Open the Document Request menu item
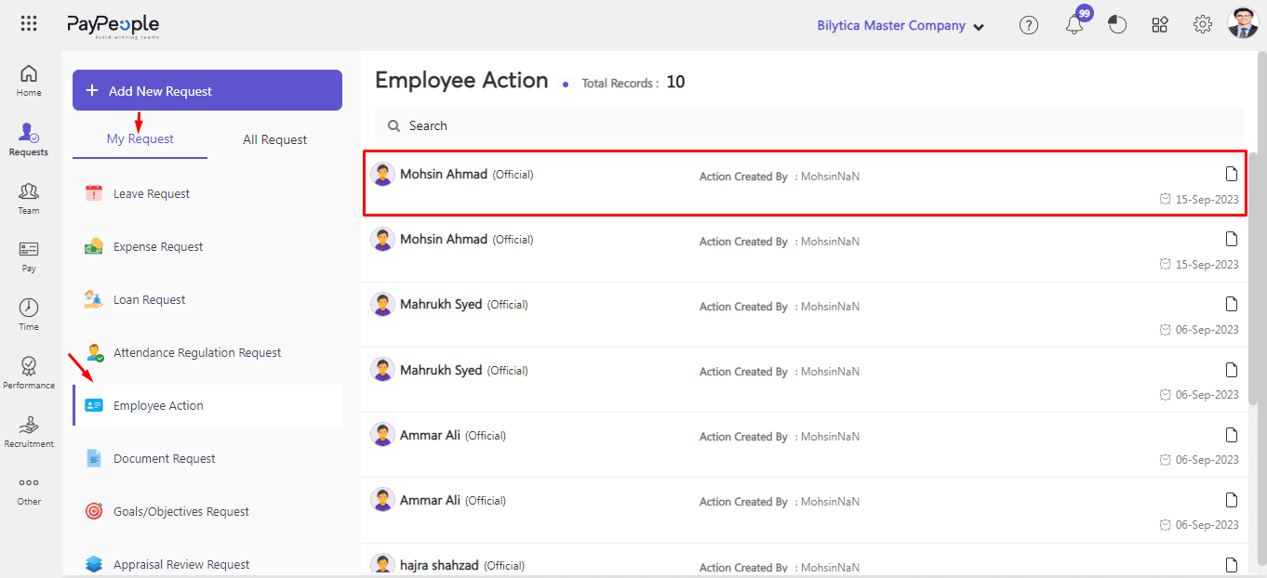This screenshot has height=578, width=1267. click(165, 458)
